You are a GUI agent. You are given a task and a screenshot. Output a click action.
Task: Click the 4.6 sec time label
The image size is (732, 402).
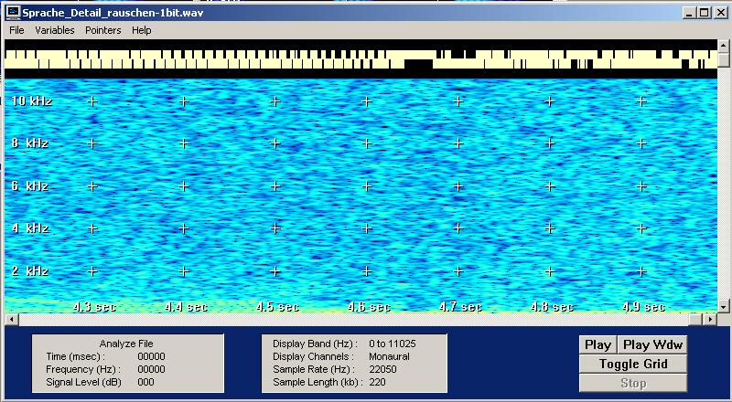click(369, 307)
